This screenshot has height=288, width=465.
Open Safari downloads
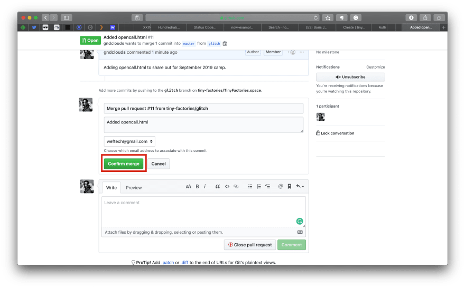(411, 18)
